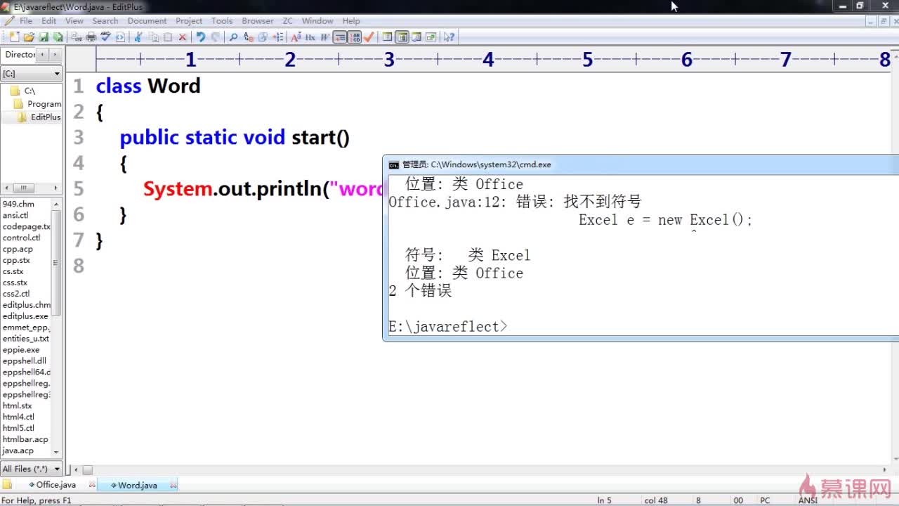Click the Redo toolbar icon
The width and height of the screenshot is (899, 506).
coord(216,37)
